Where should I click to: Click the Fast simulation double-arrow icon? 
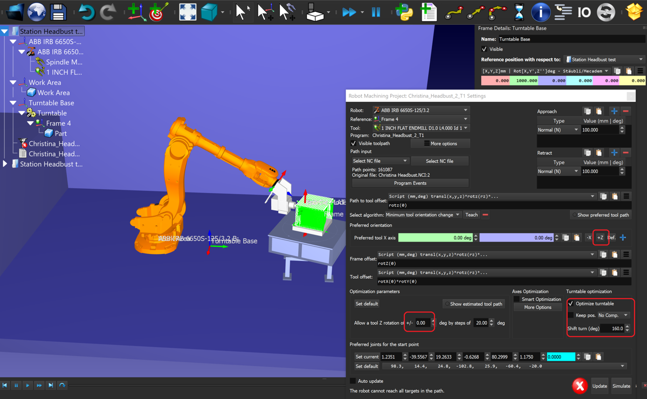point(349,12)
